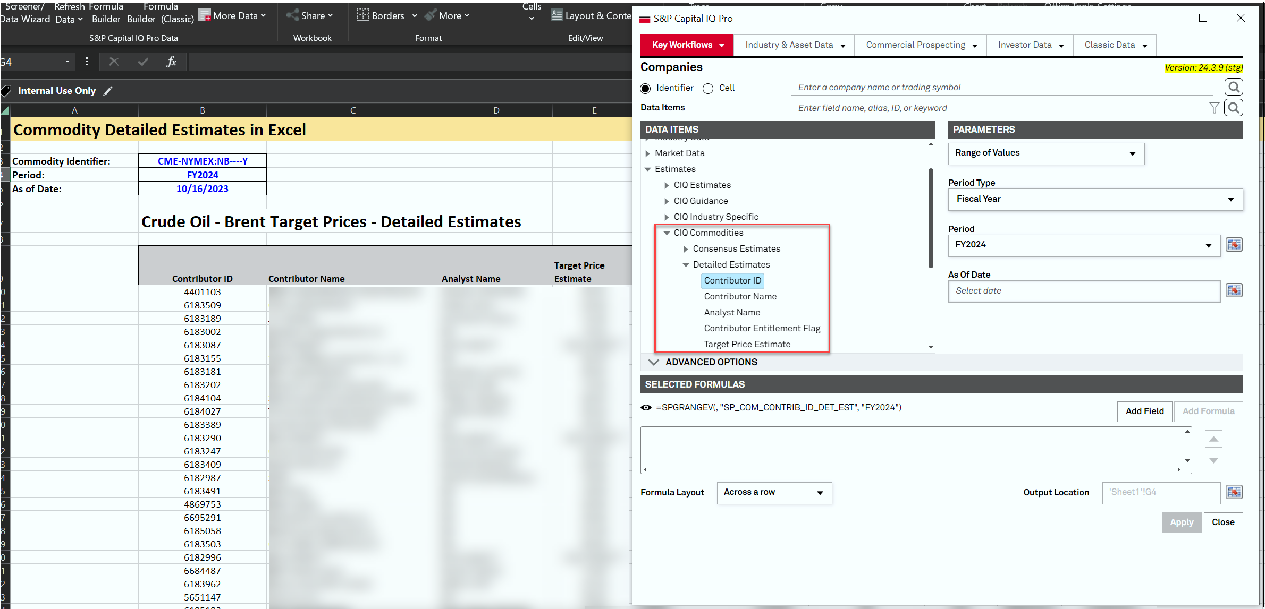
Task: Click the Period cell reference picker icon
Action: tap(1234, 245)
